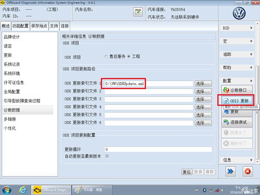Click the 更新循环 value field
This screenshot has width=260, height=195.
(x=158, y=149)
